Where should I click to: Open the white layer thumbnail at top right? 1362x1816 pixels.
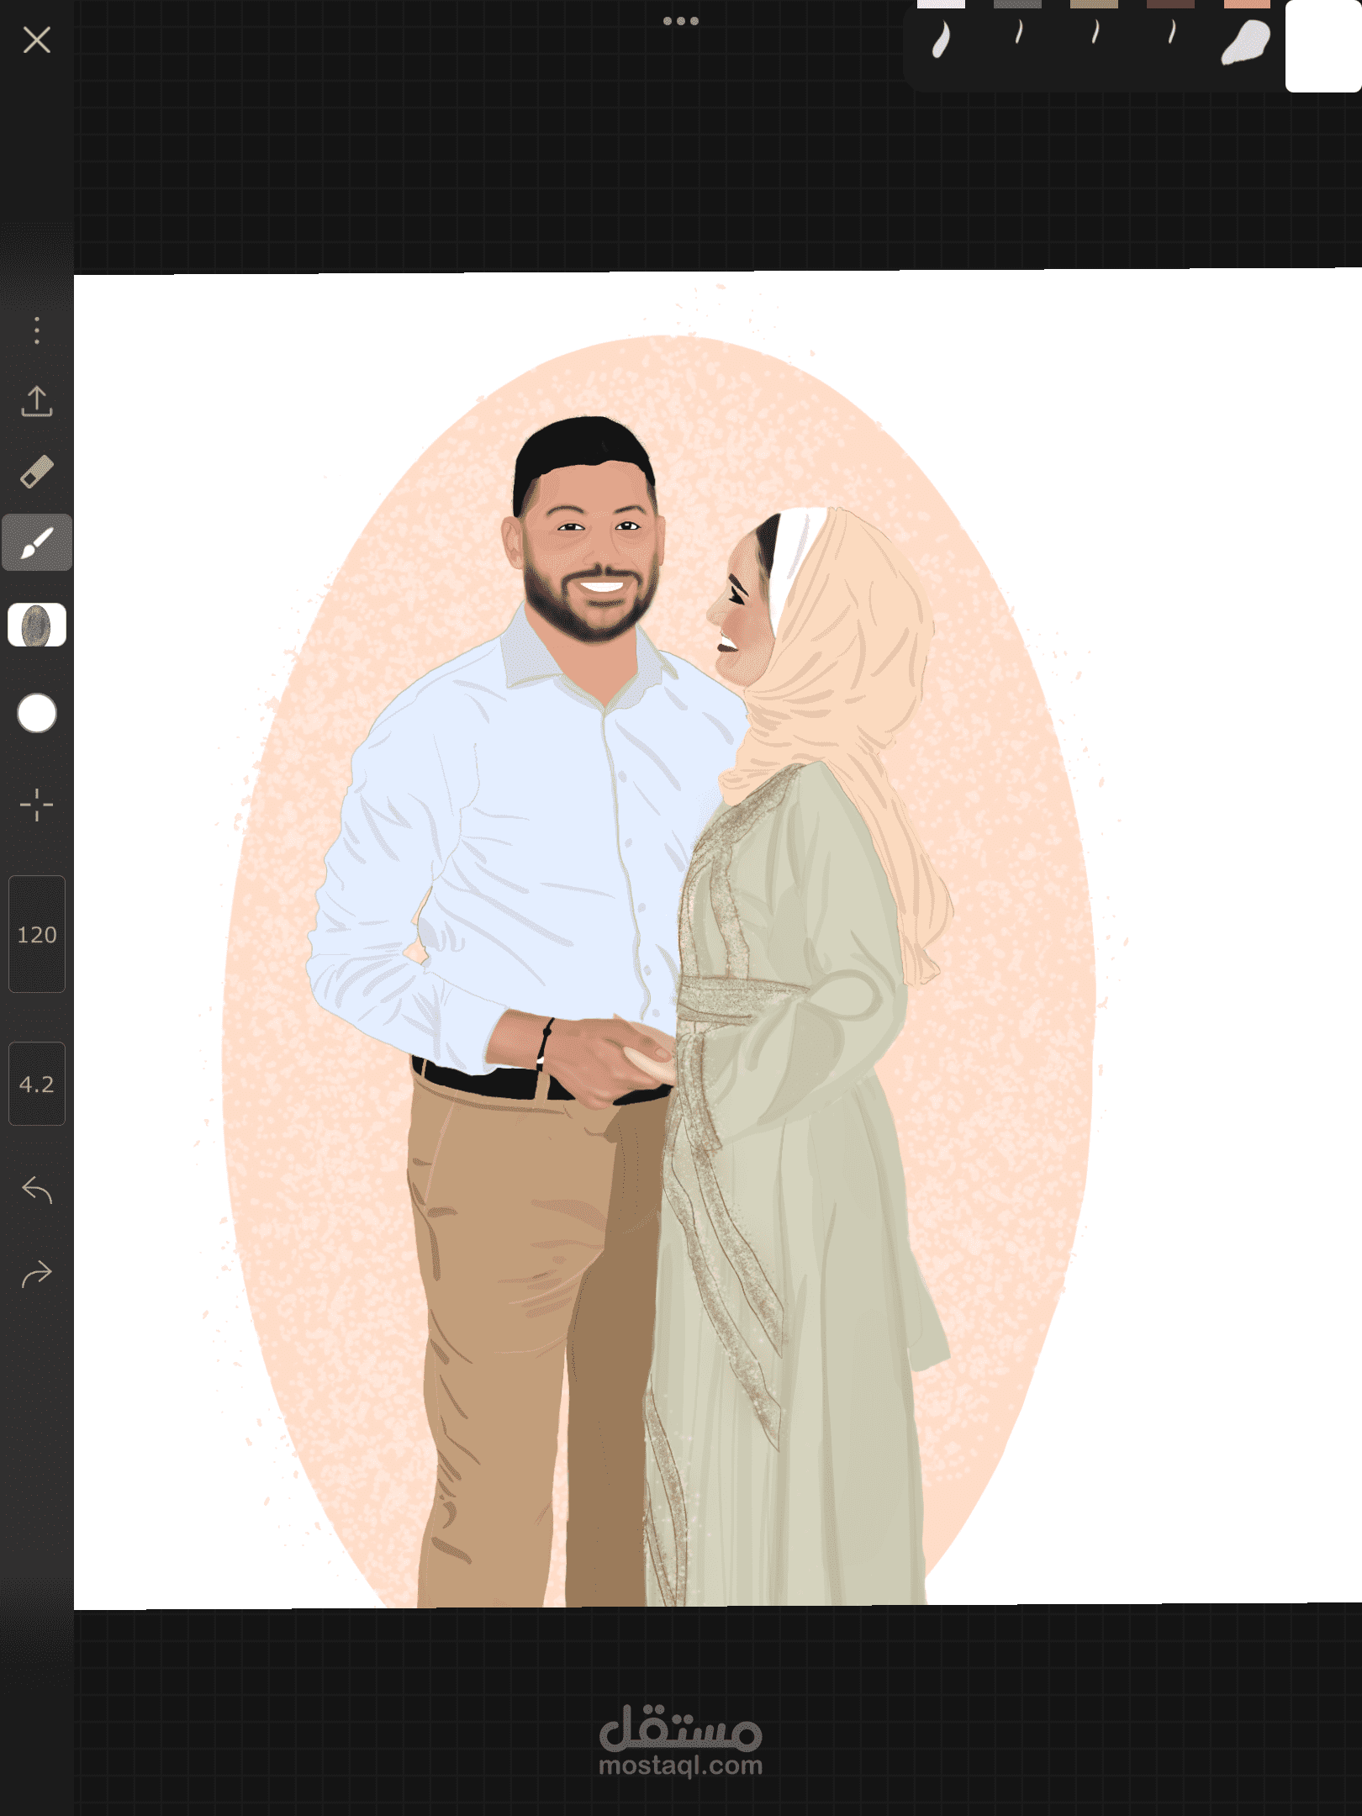[1323, 46]
